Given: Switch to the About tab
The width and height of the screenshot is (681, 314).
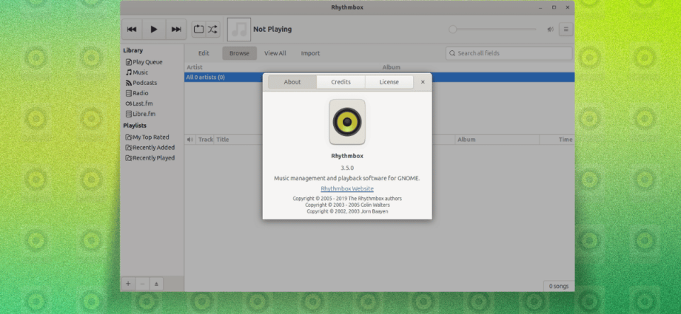Looking at the screenshot, I should pyautogui.click(x=292, y=82).
